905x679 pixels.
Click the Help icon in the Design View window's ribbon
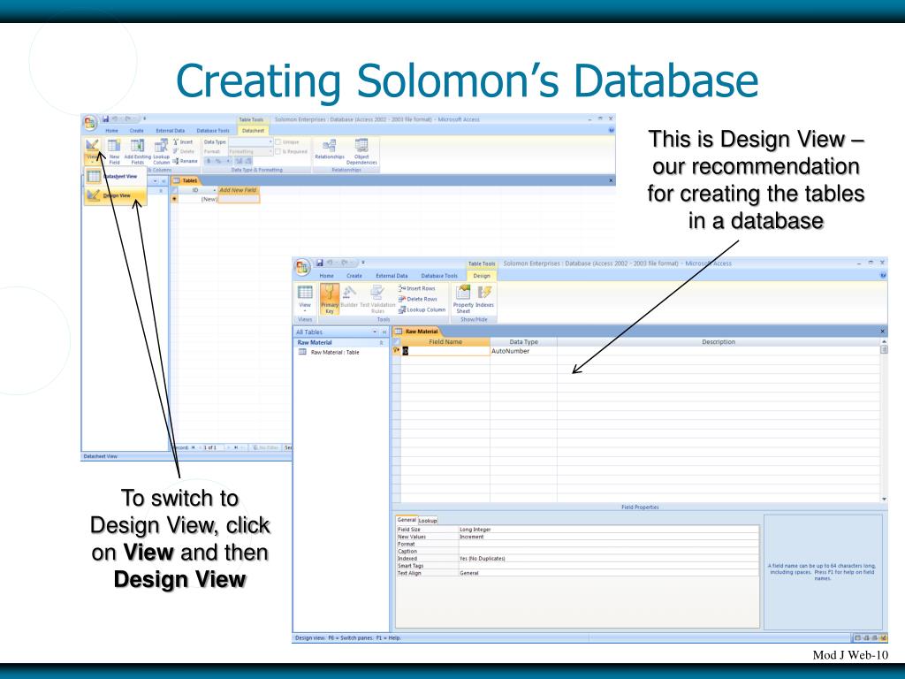(x=883, y=276)
